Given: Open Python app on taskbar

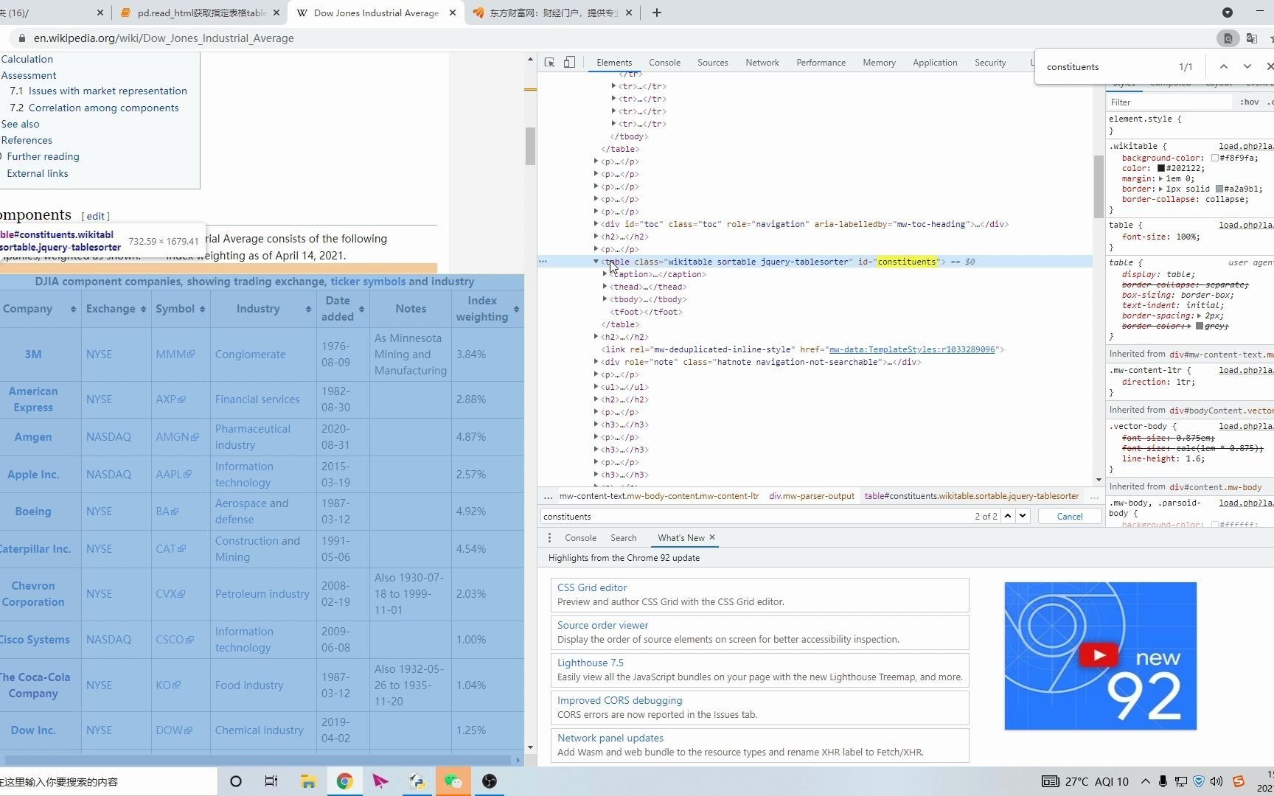Looking at the screenshot, I should coord(417,781).
